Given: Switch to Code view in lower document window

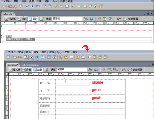Looking at the screenshot, I should pos(14,70).
